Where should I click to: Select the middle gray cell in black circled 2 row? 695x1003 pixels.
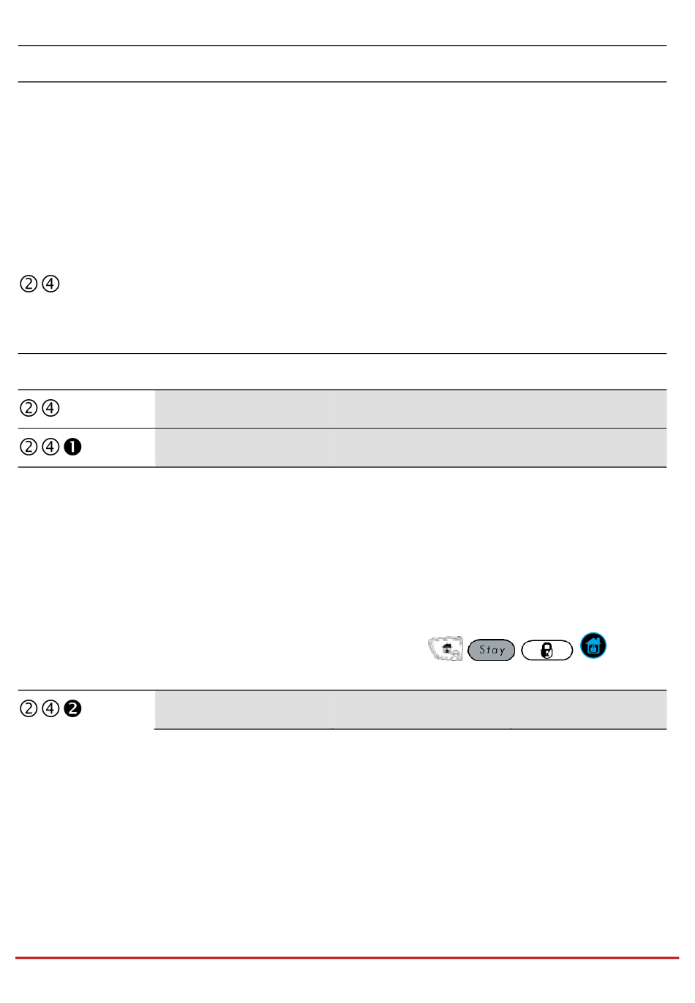pyautogui.click(x=421, y=710)
